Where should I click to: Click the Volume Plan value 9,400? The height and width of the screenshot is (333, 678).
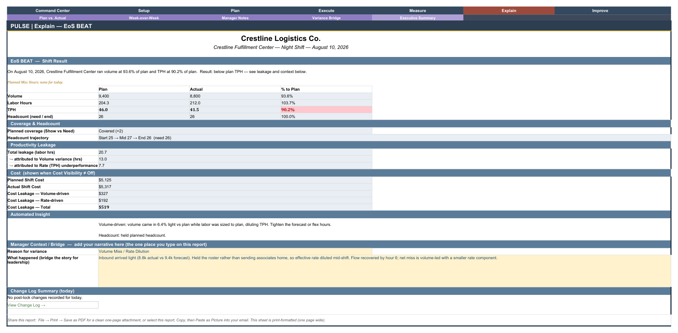point(144,96)
